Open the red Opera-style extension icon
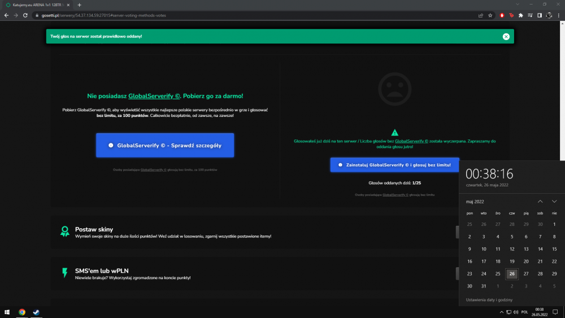 tap(502, 15)
